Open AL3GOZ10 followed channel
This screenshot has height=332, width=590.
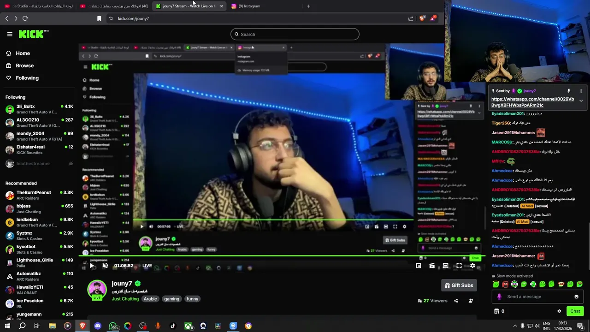[39, 123]
